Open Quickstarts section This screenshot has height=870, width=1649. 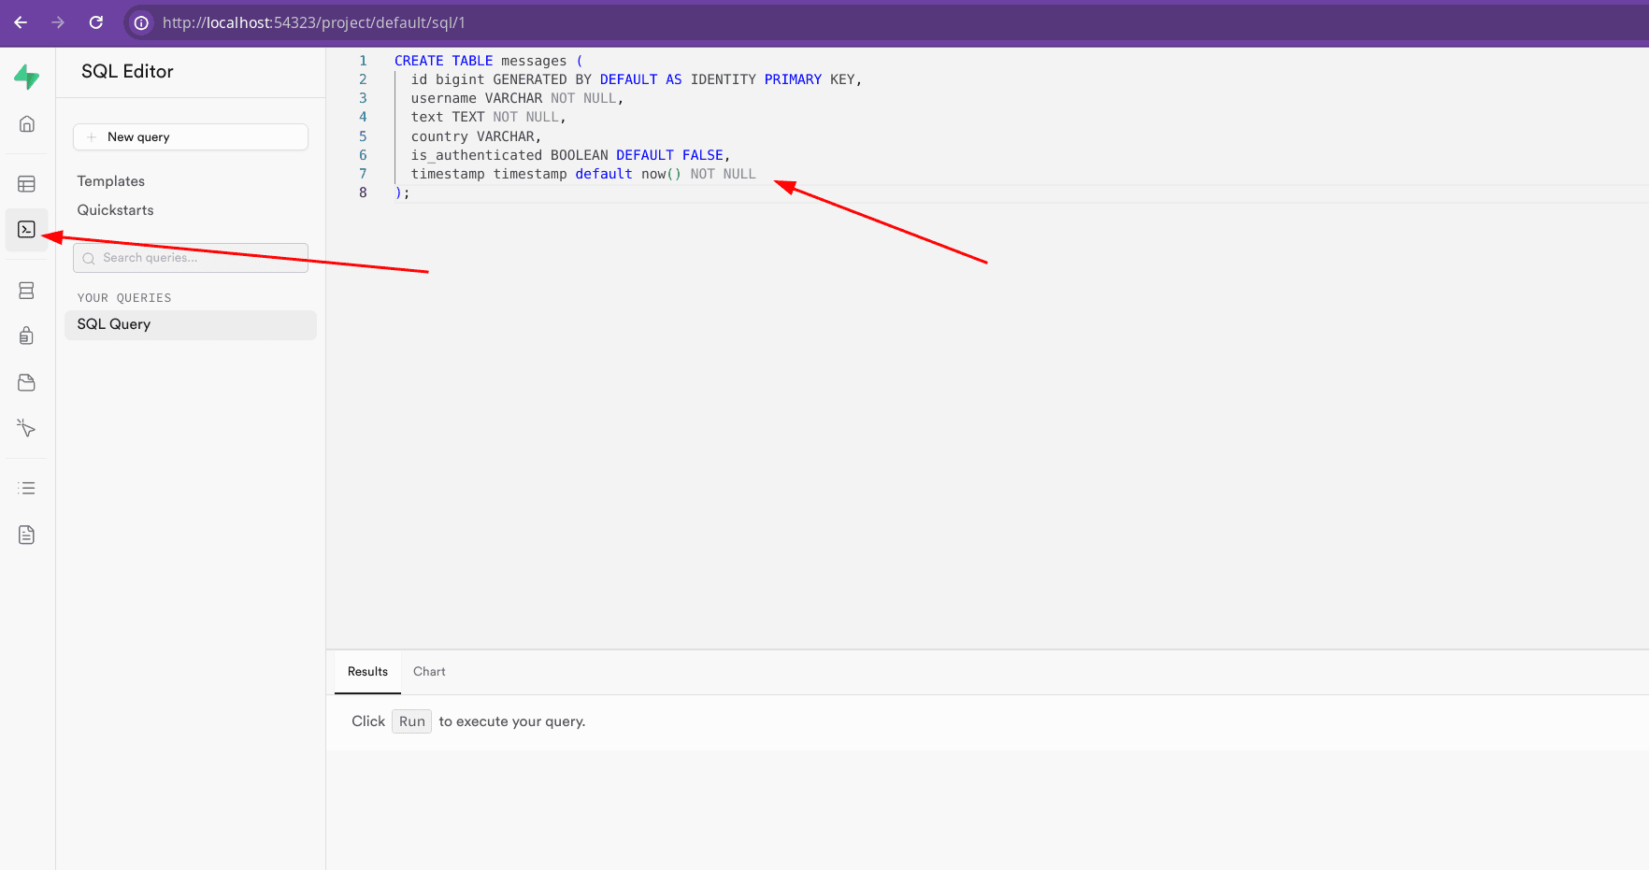click(116, 210)
